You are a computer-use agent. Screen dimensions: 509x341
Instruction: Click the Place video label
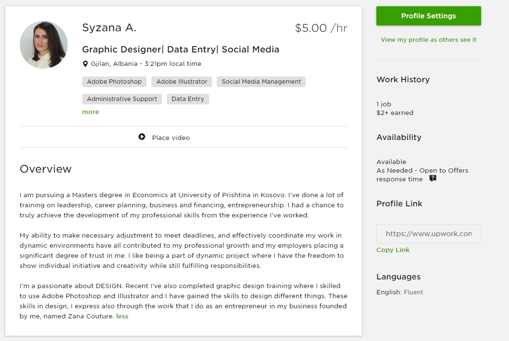[171, 138]
